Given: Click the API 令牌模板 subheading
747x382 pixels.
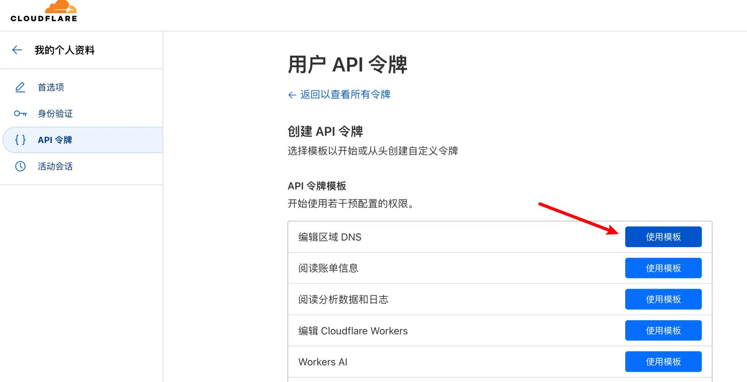Looking at the screenshot, I should pyautogui.click(x=317, y=186).
